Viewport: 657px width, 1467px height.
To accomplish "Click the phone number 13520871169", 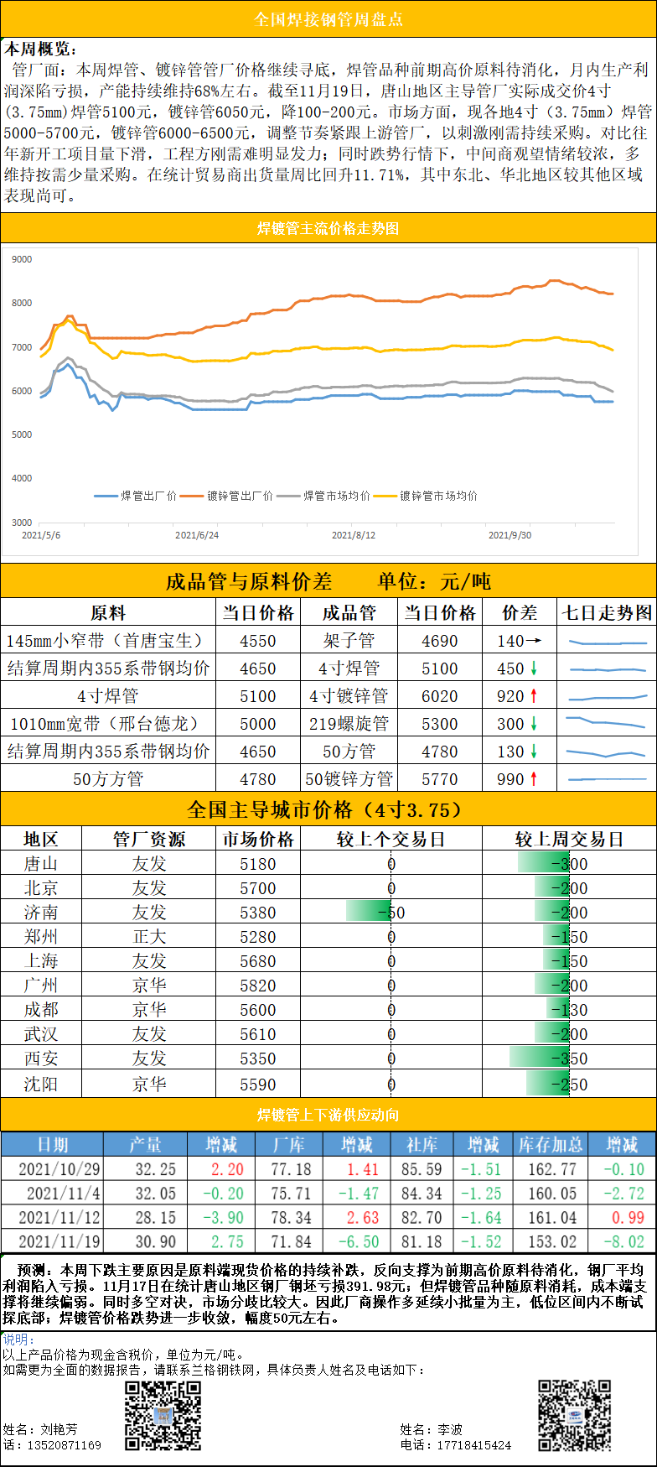I will point(65,1445).
